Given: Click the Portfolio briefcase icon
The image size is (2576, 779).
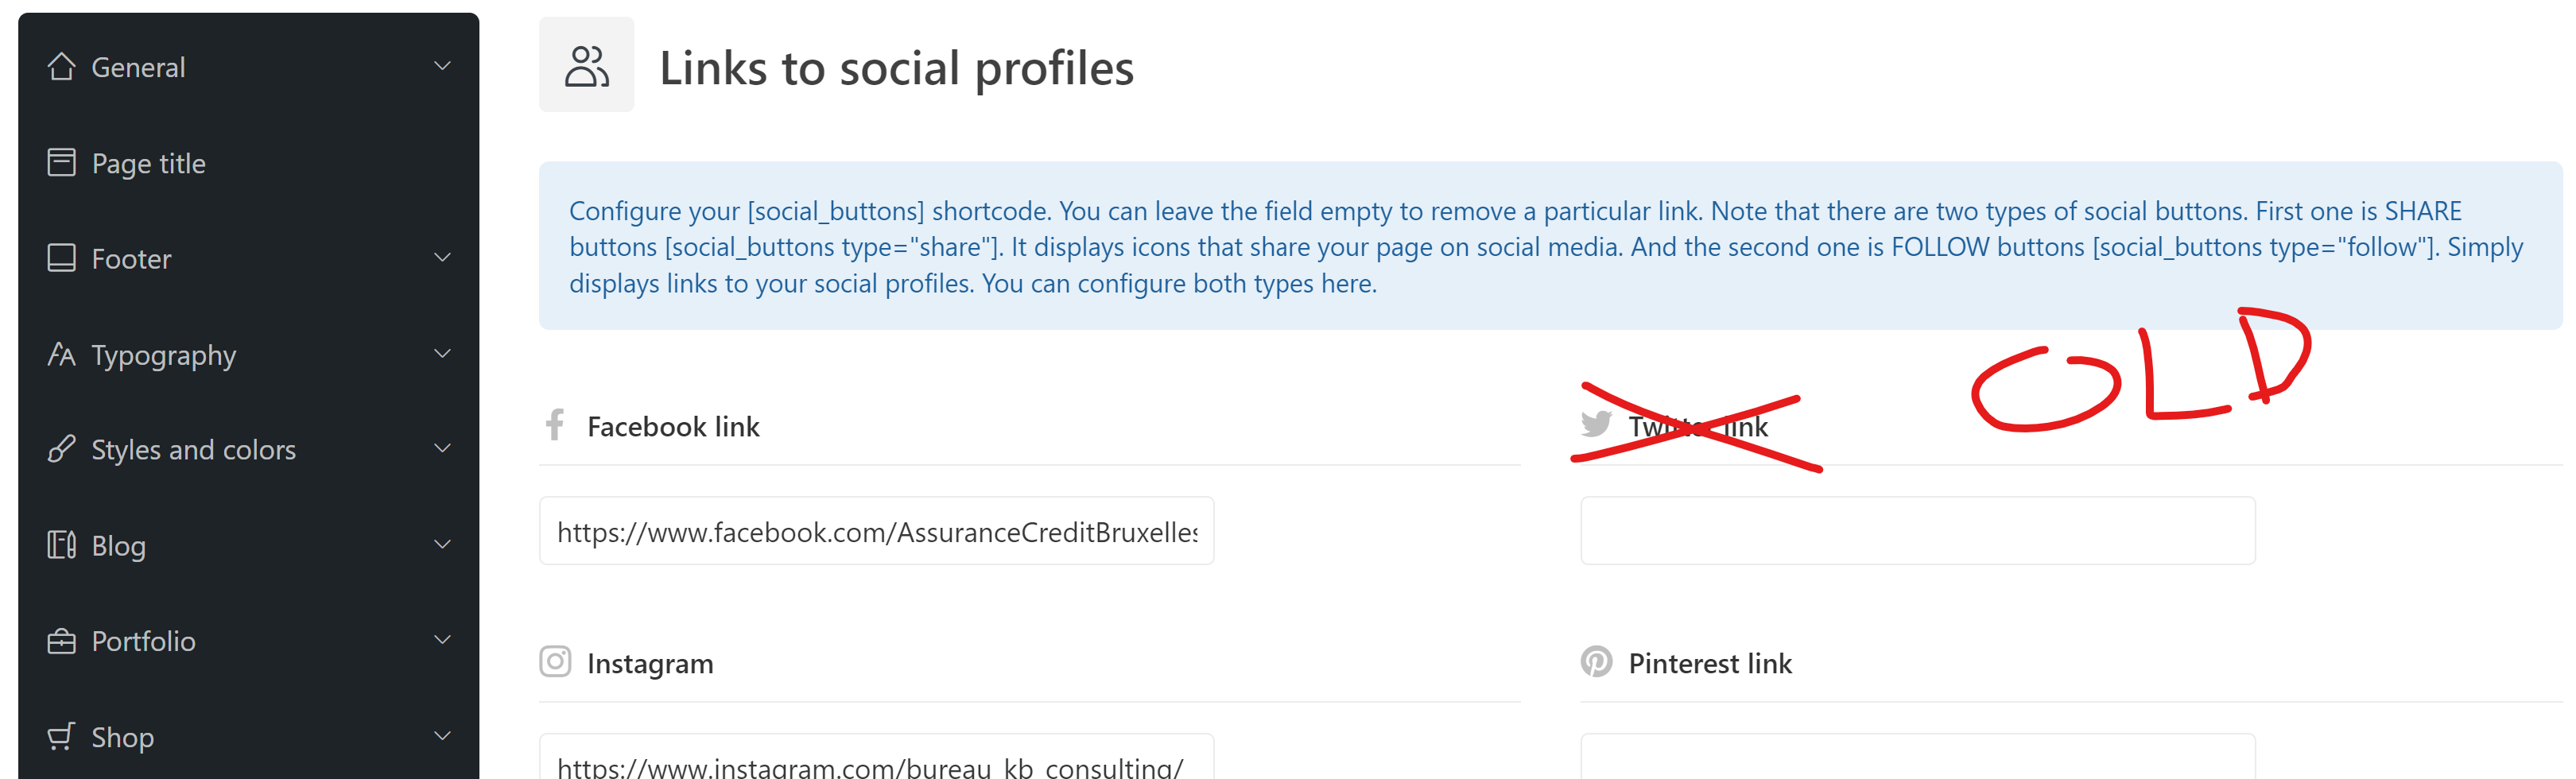Looking at the screenshot, I should 61,641.
